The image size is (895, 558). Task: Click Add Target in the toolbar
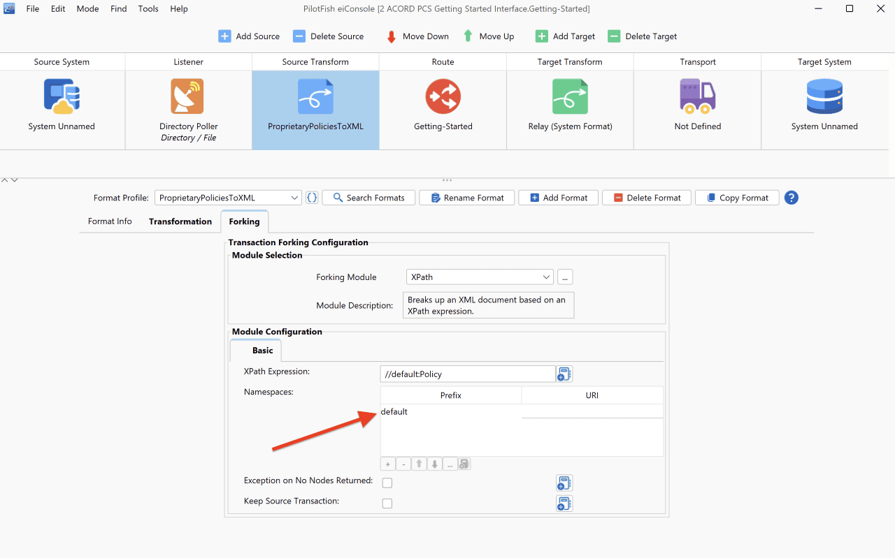tap(565, 36)
